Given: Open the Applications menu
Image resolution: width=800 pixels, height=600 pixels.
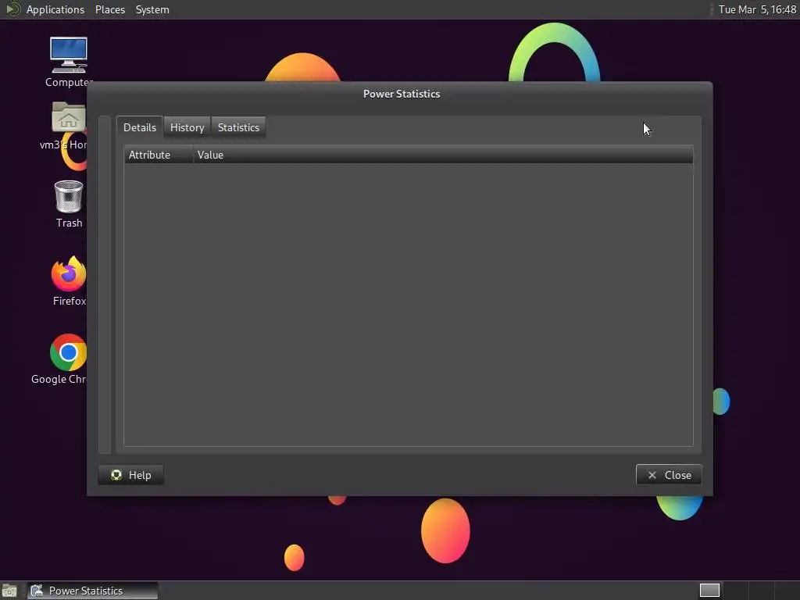Looking at the screenshot, I should pos(55,9).
